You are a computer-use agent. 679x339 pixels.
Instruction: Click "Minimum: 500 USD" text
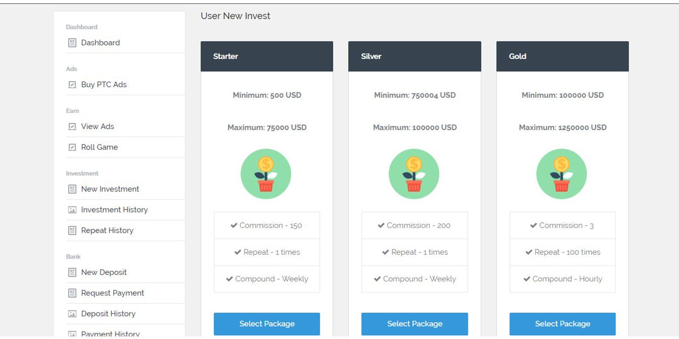click(x=267, y=95)
